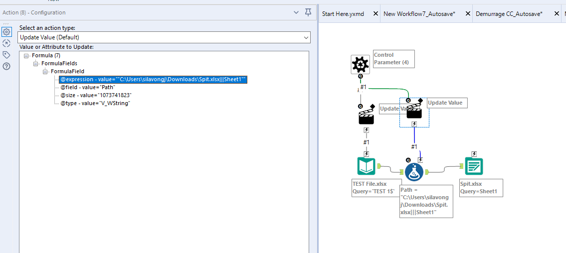The height and width of the screenshot is (253, 566).
Task: Select the left Action clapperboard tool
Action: point(367,117)
